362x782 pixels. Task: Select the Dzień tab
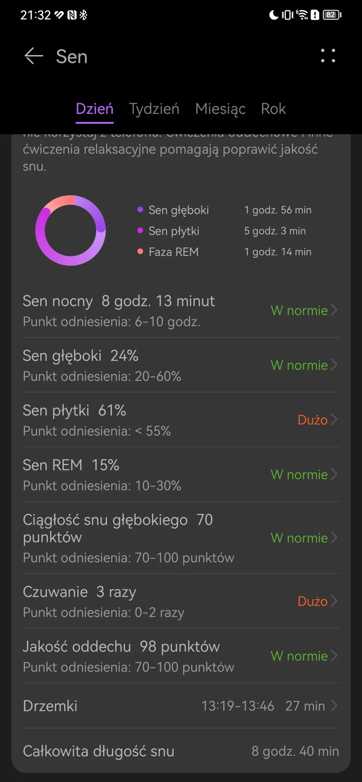[x=95, y=109]
